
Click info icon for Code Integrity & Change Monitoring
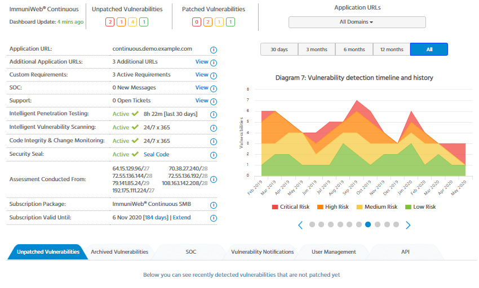(214, 142)
